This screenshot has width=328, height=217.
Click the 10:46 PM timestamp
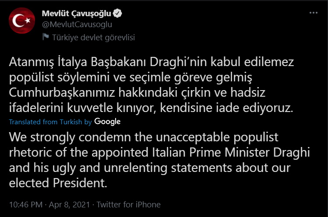tap(25, 204)
